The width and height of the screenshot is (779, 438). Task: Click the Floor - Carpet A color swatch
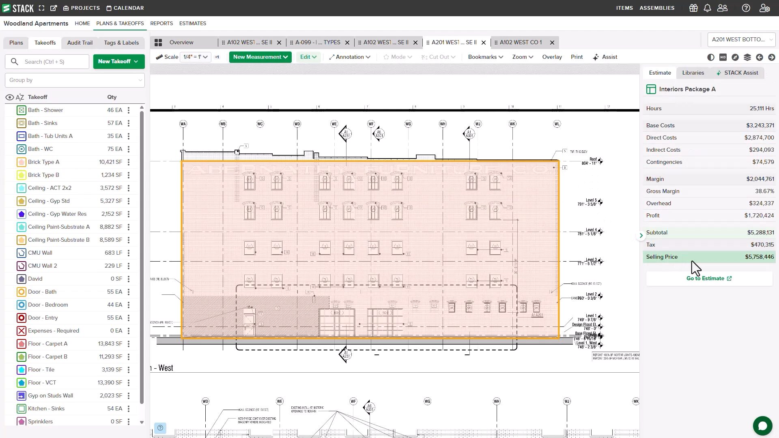[x=22, y=344]
